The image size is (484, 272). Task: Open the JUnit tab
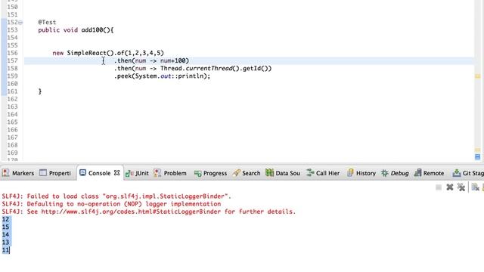pos(142,173)
